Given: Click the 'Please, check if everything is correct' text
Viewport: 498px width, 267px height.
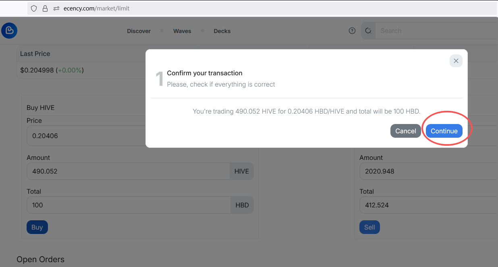Looking at the screenshot, I should point(221,84).
